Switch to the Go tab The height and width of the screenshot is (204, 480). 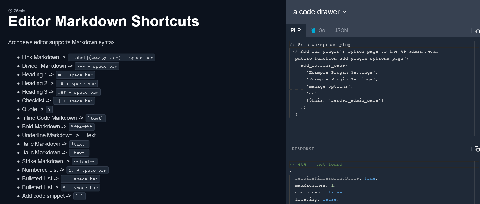322,30
